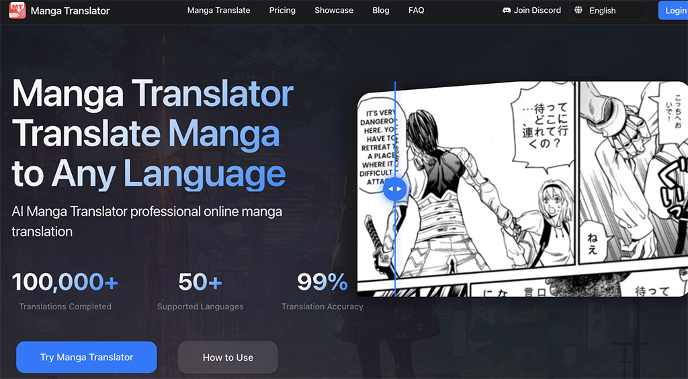Viewport: 688px width, 379px height.
Task: Open the Blog link in navigation
Action: coord(381,10)
